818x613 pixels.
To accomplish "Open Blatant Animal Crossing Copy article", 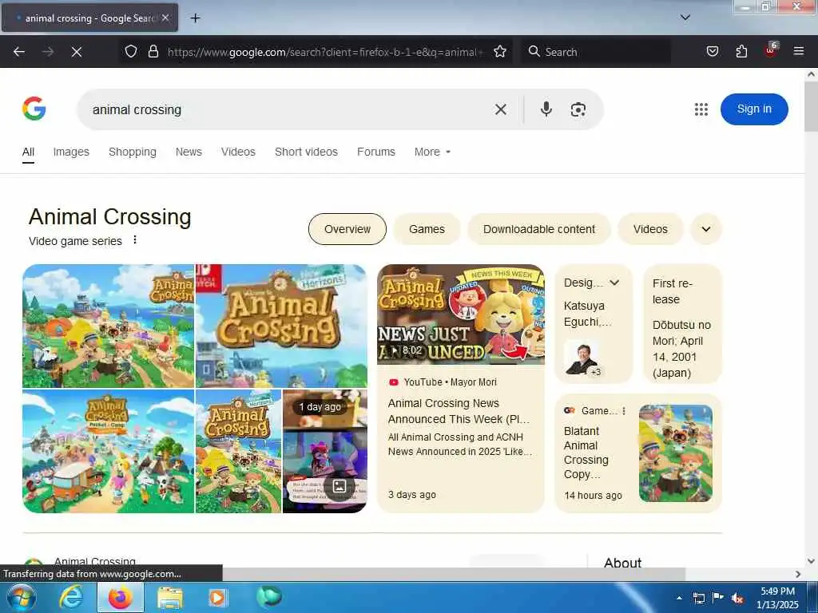I will [586, 453].
